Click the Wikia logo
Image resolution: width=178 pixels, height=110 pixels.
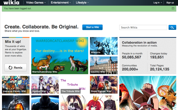[11, 2]
